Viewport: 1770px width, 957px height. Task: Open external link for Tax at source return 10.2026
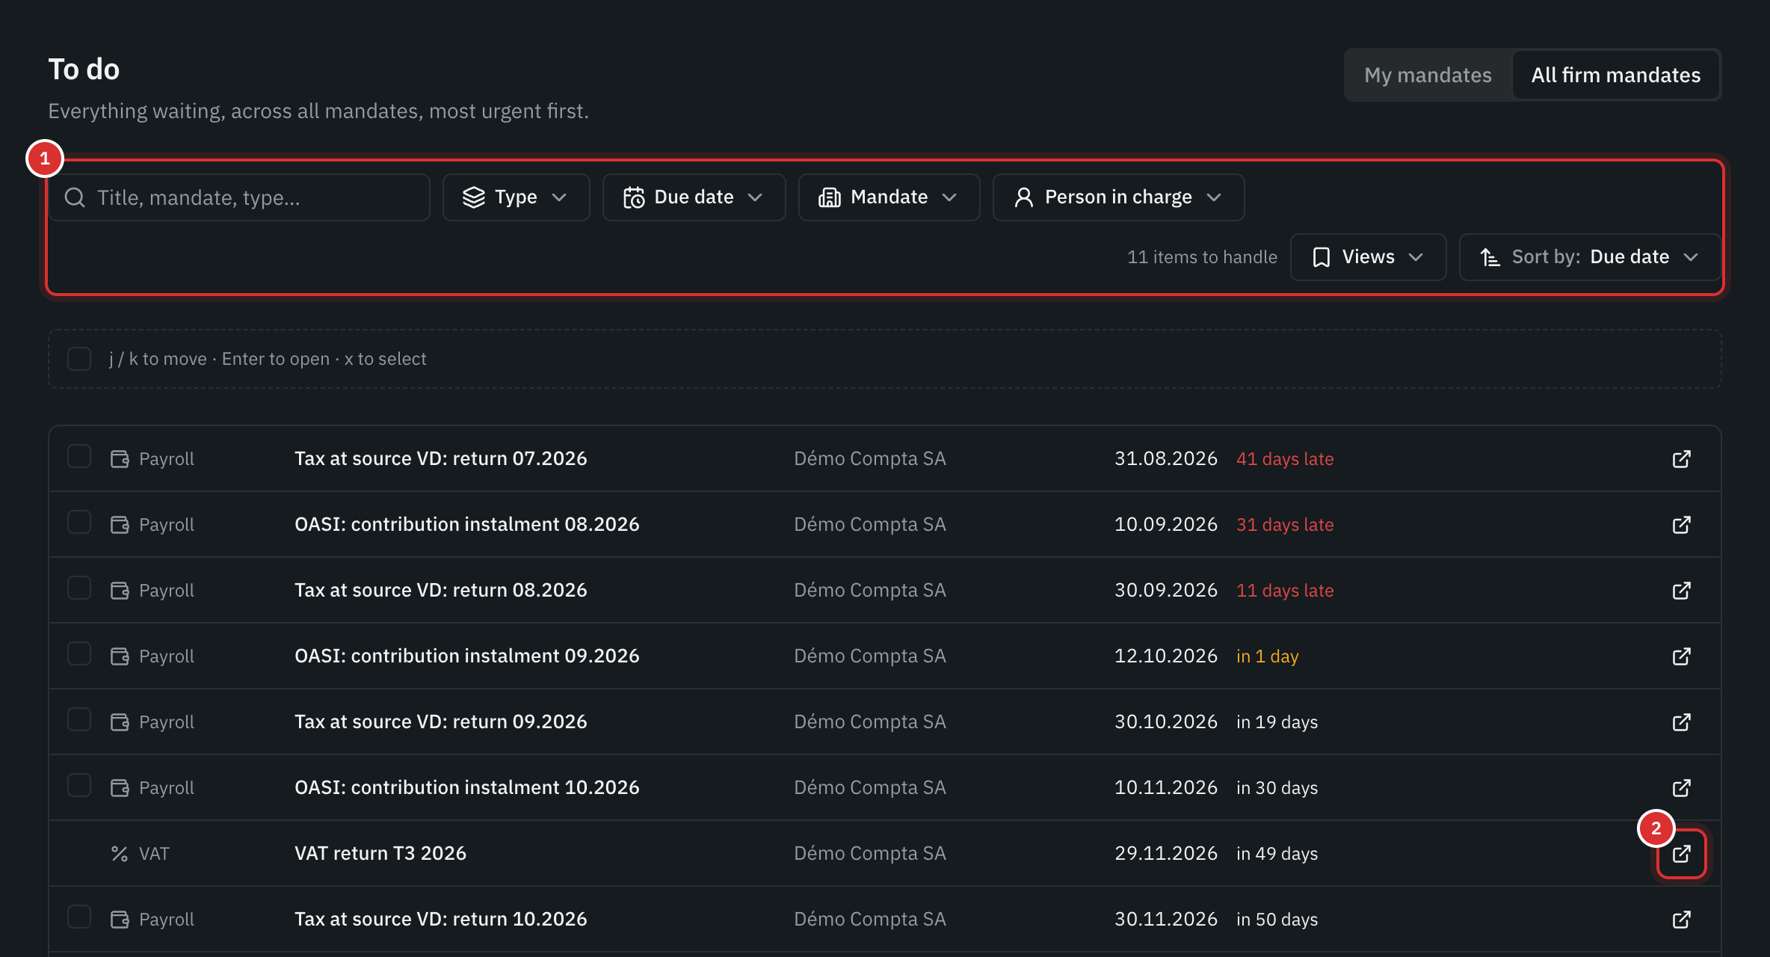click(x=1681, y=919)
